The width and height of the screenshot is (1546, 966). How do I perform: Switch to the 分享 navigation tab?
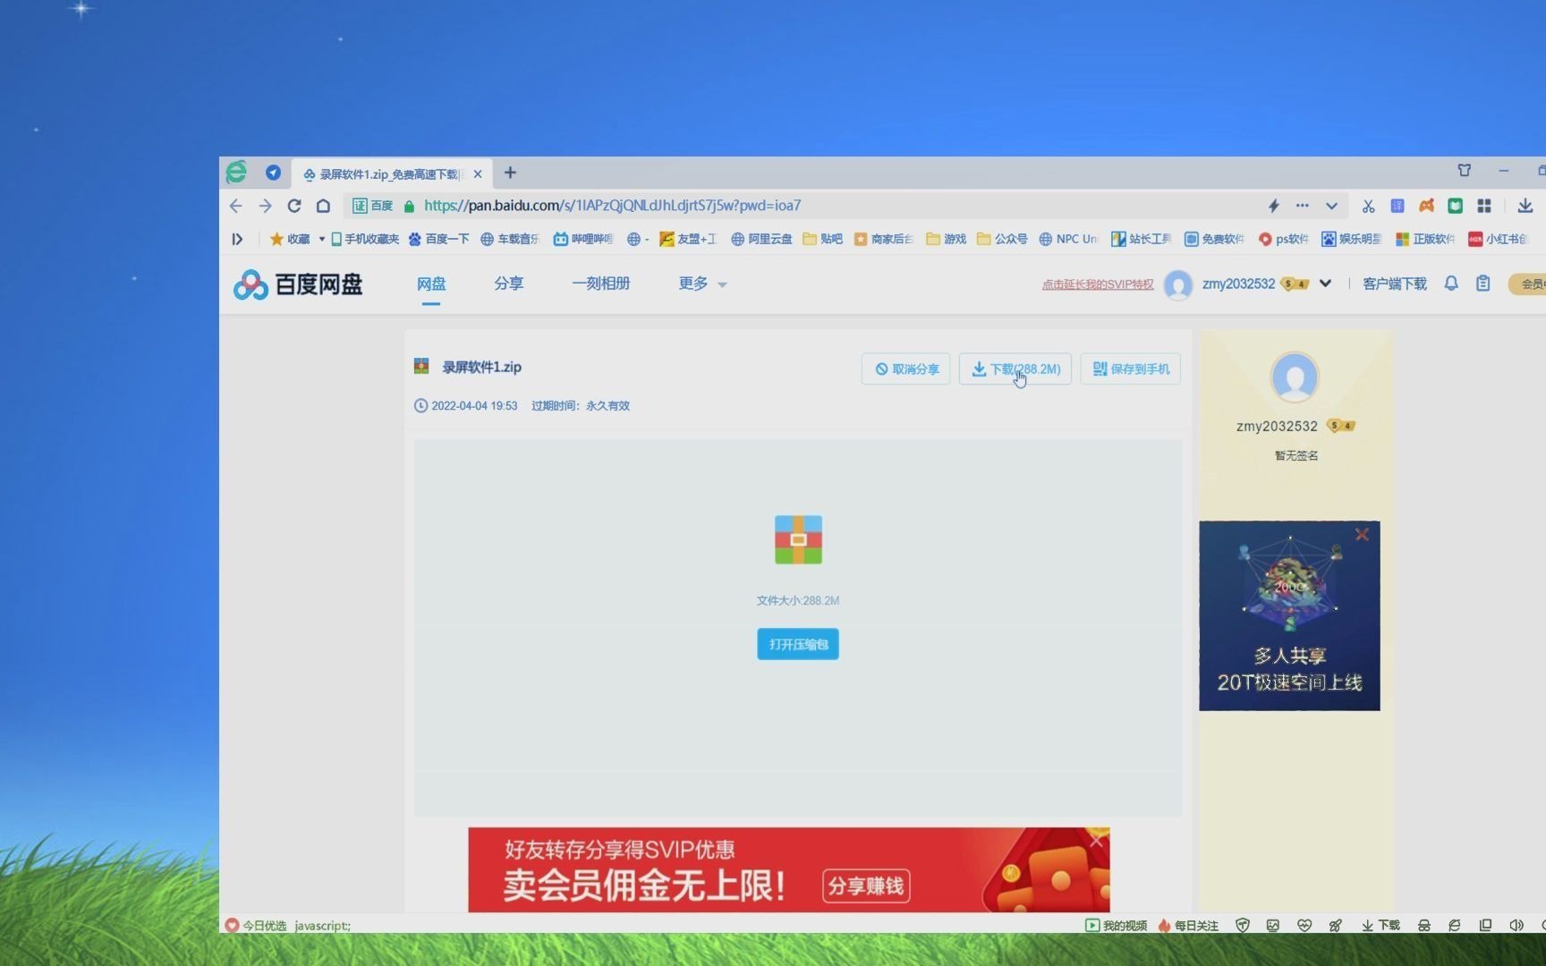coord(508,284)
